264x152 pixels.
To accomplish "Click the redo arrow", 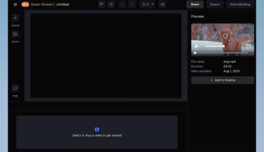I will (x=132, y=4).
